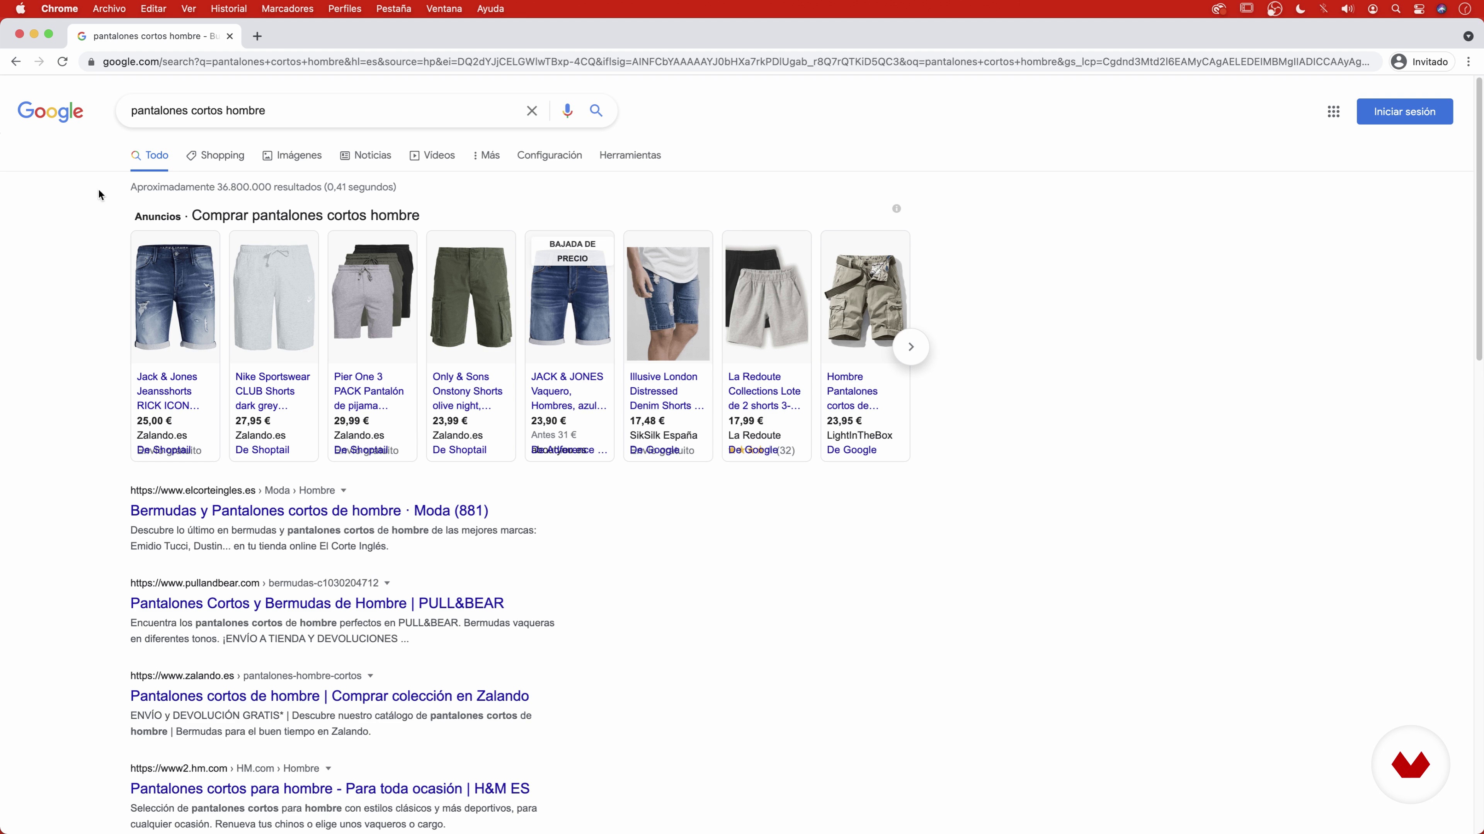
Task: Open the Apple menu
Action: coord(20,8)
